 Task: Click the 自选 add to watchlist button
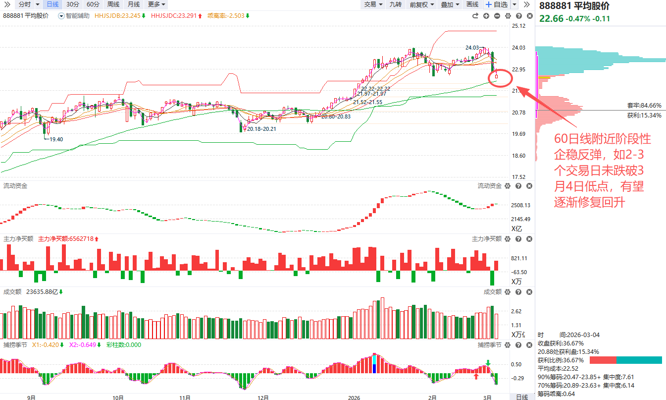[x=496, y=4]
